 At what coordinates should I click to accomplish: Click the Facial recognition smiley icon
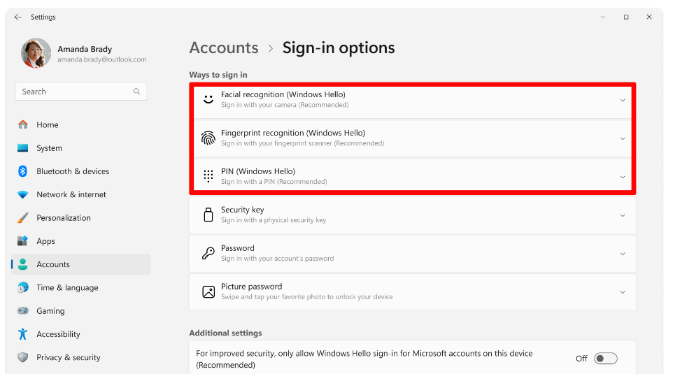click(x=208, y=99)
